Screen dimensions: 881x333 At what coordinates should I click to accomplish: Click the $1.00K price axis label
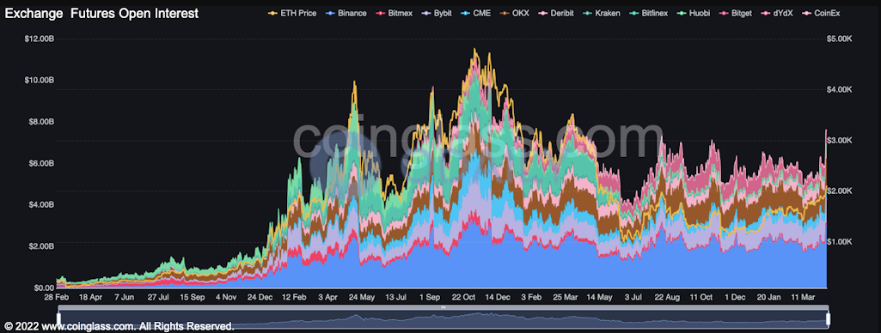[x=839, y=242]
